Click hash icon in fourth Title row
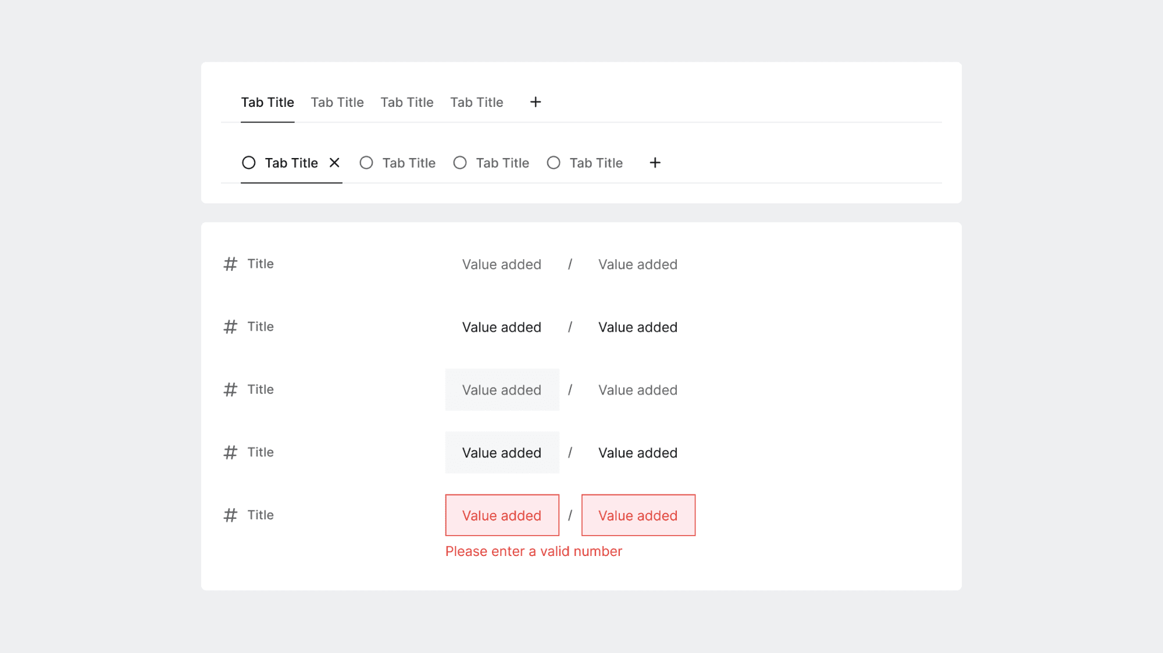This screenshot has width=1163, height=653. (x=230, y=453)
